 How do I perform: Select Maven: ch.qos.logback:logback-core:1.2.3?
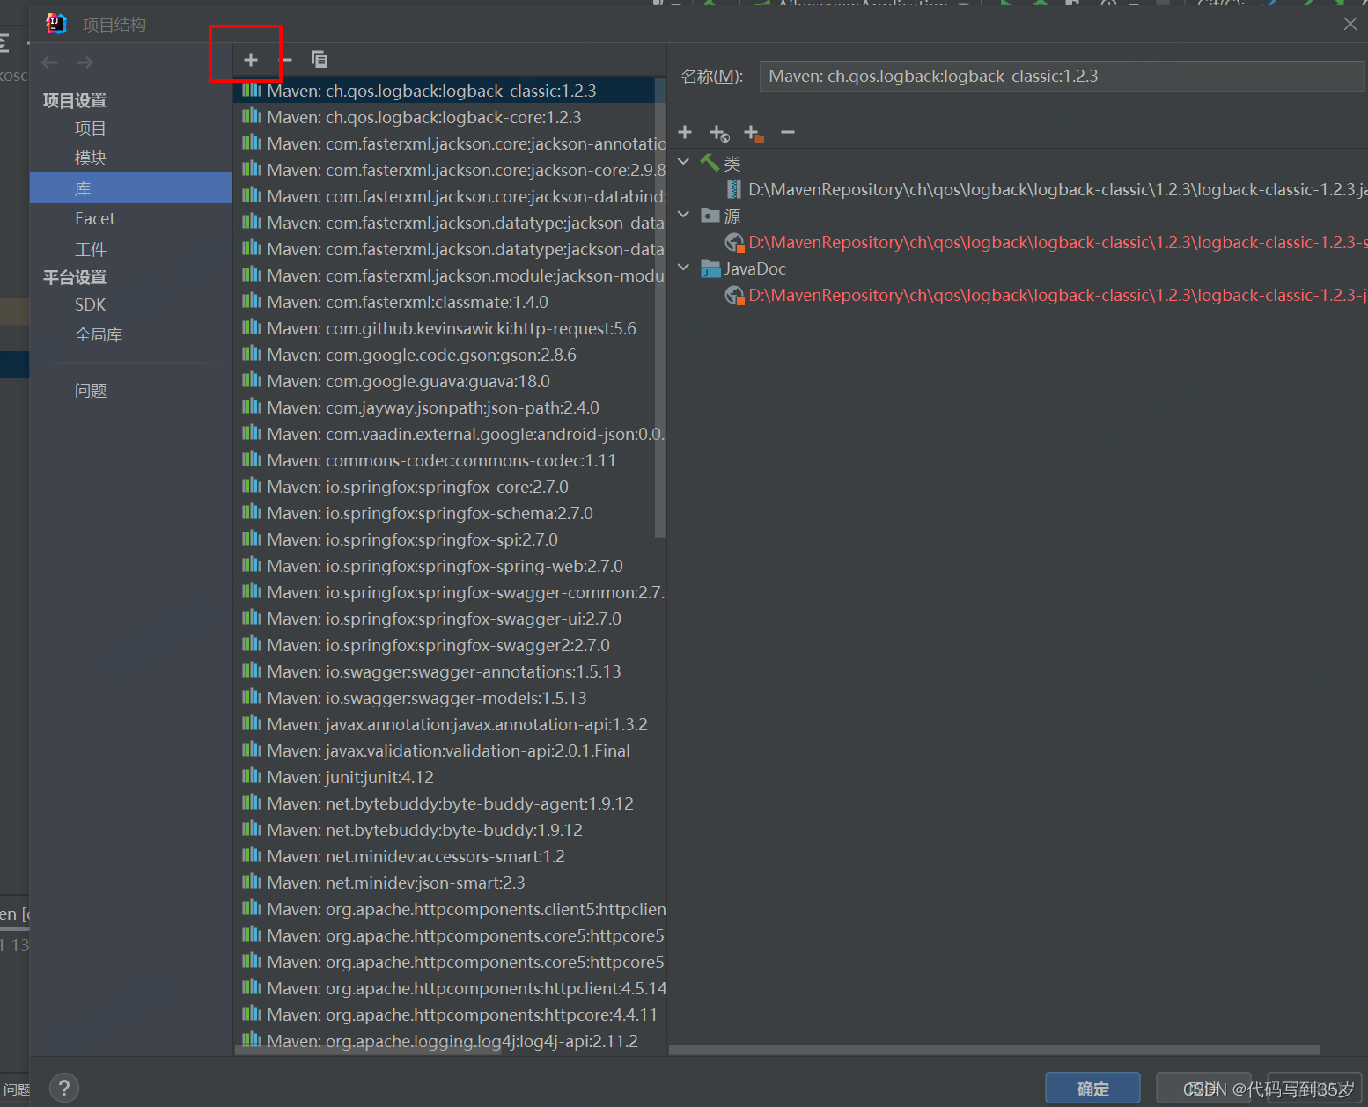click(x=449, y=117)
